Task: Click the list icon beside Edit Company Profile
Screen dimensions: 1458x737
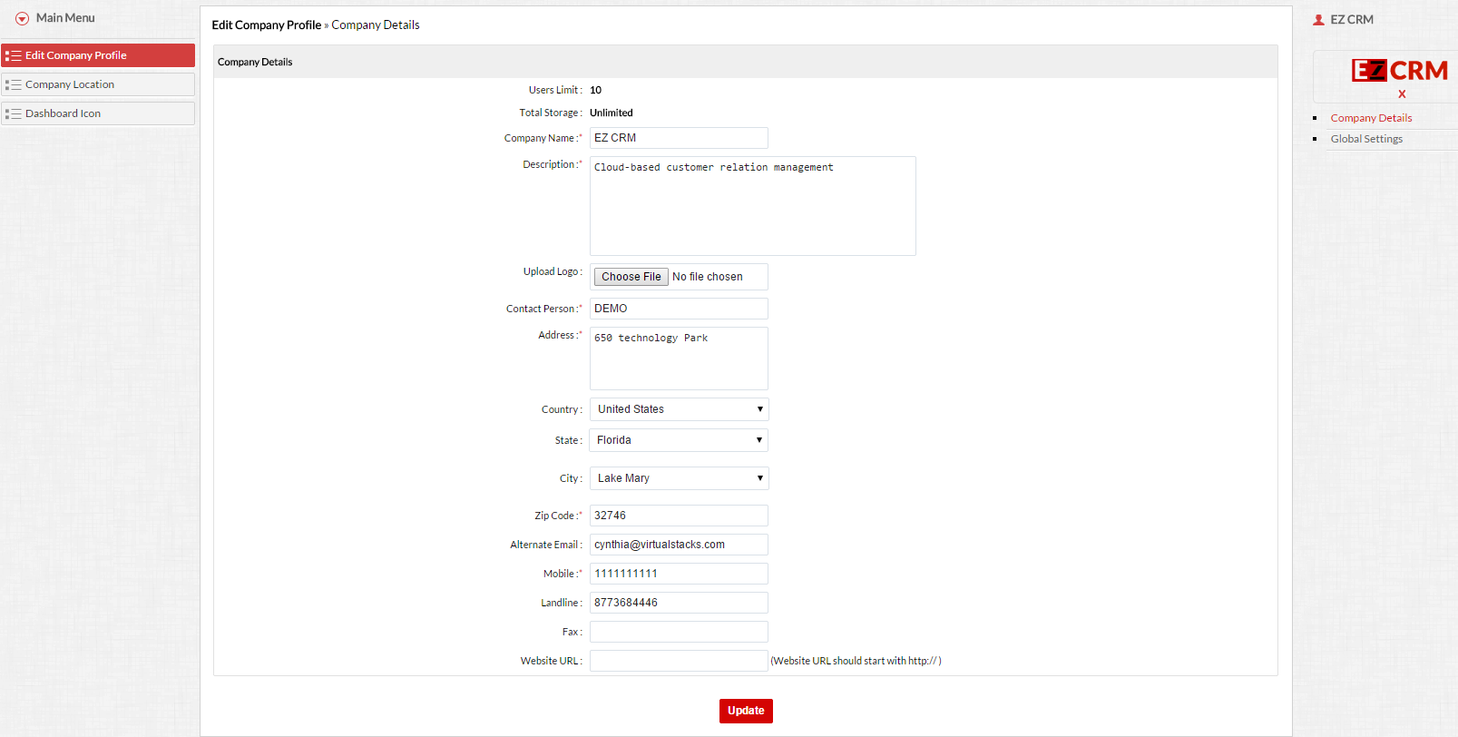Action: click(x=13, y=55)
